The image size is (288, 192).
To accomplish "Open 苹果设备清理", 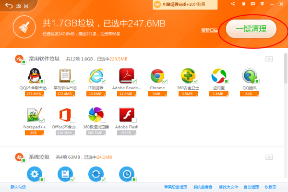I will [176, 187].
